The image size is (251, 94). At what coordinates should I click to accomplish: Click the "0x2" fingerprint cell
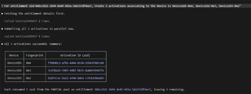point(35,78)
